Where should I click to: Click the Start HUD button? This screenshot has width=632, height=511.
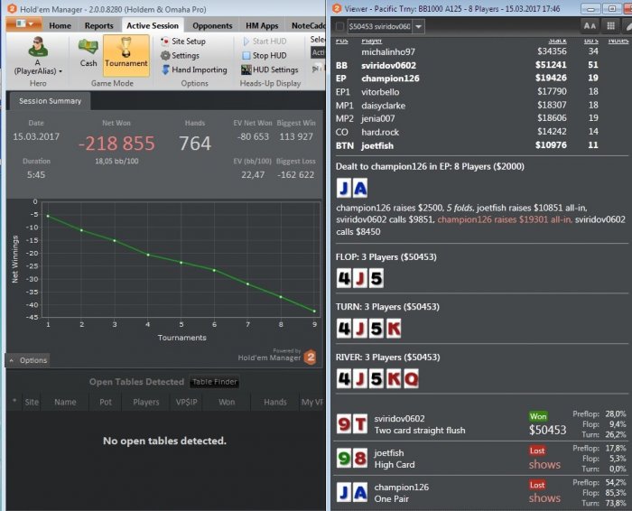(x=265, y=42)
